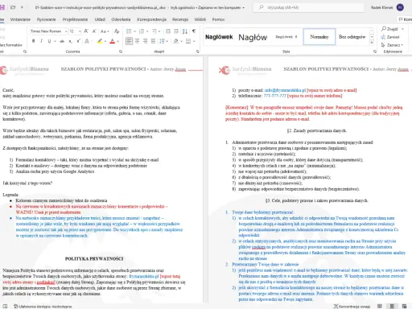Switch to web layout view icon

404,306
